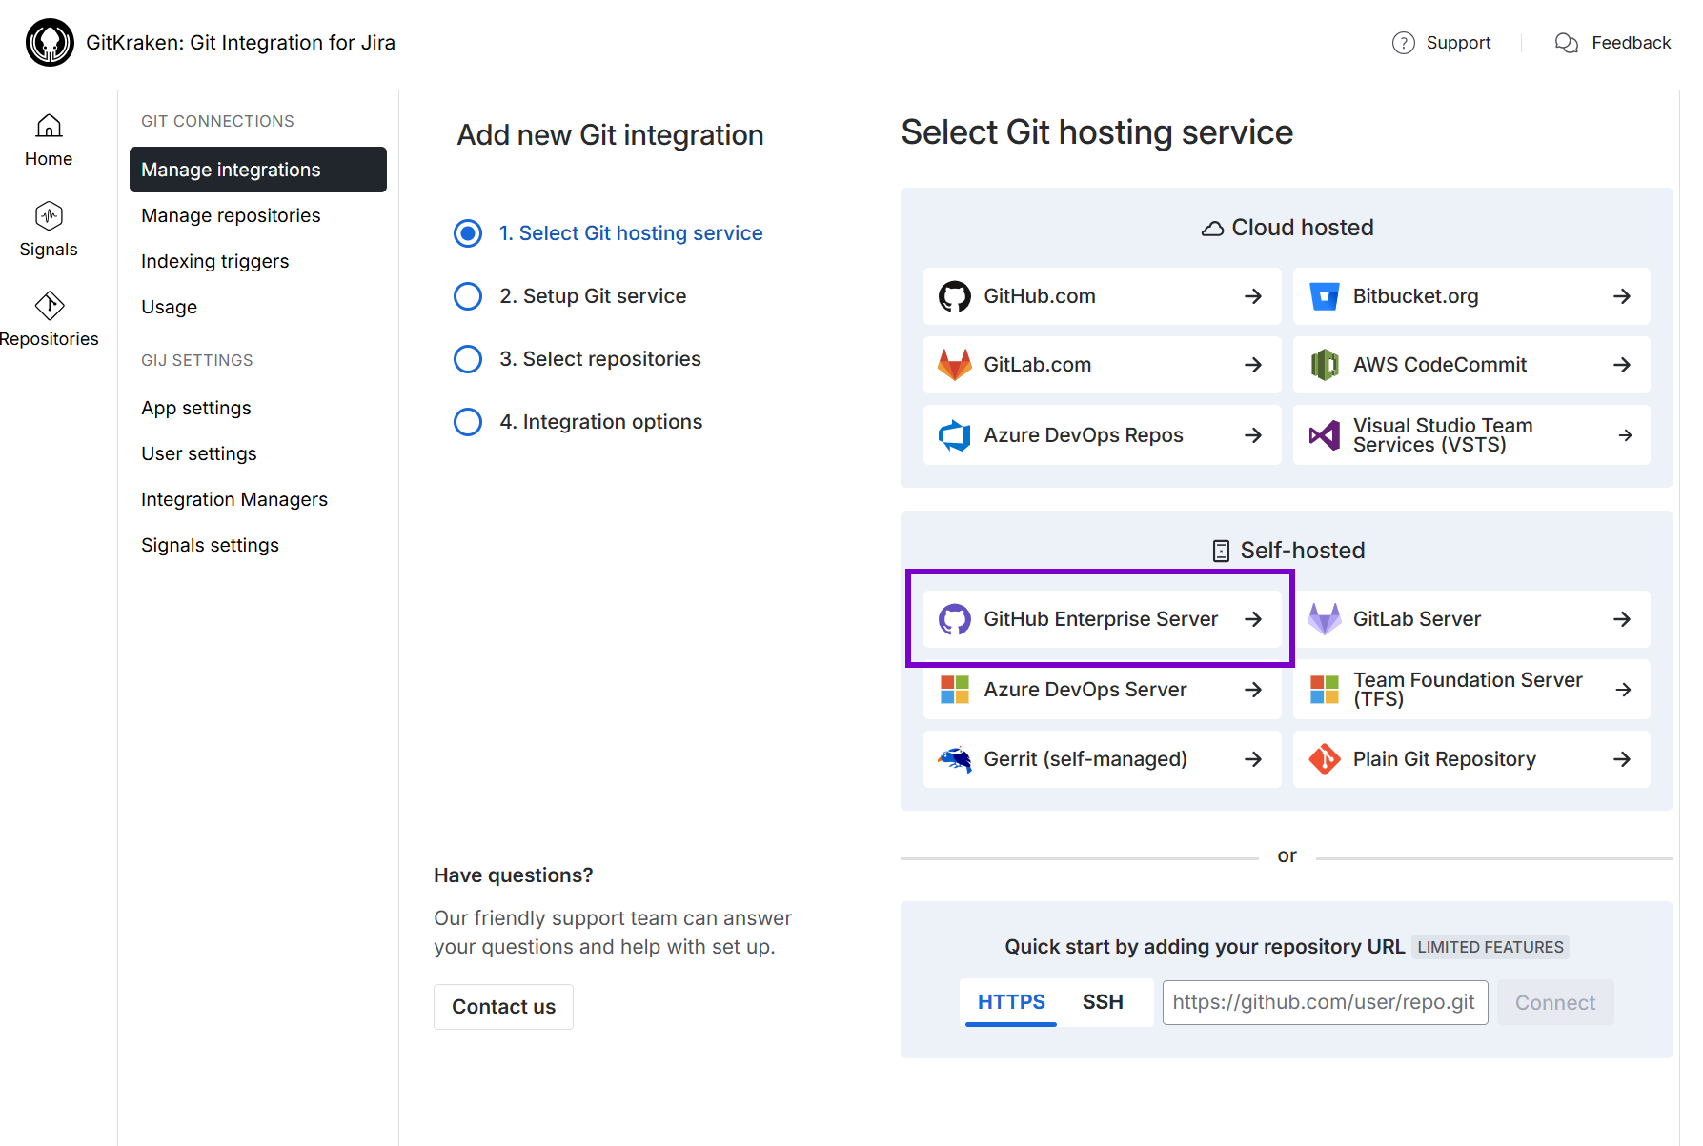Image resolution: width=1703 pixels, height=1146 pixels.
Task: Click the GitKraken logo icon
Action: pos(50,43)
